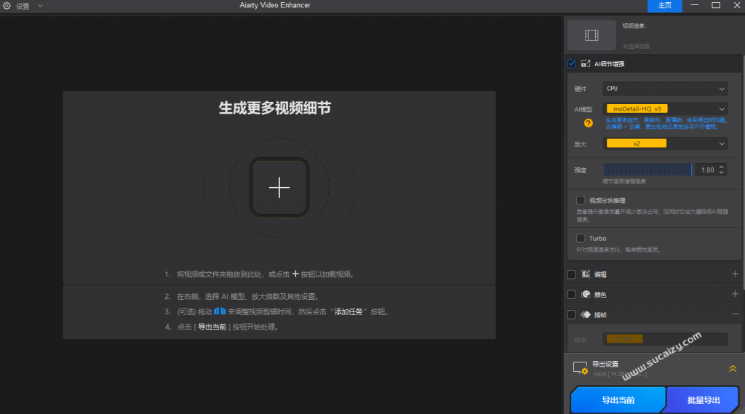This screenshot has width=745, height=414.
Task: Open the AI模型 moDetail-HQ v3 dropdown
Action: point(665,109)
